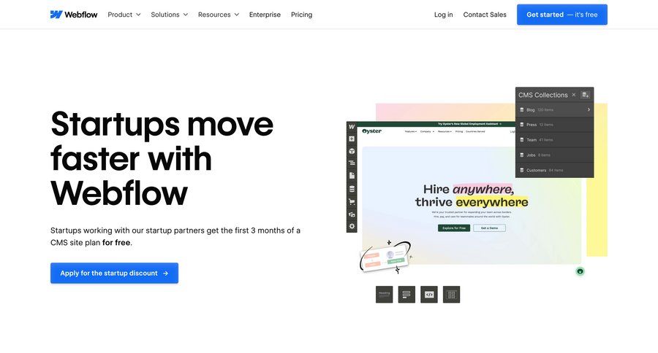Open the Contact Sales link
The height and width of the screenshot is (353, 658).
(x=485, y=15)
